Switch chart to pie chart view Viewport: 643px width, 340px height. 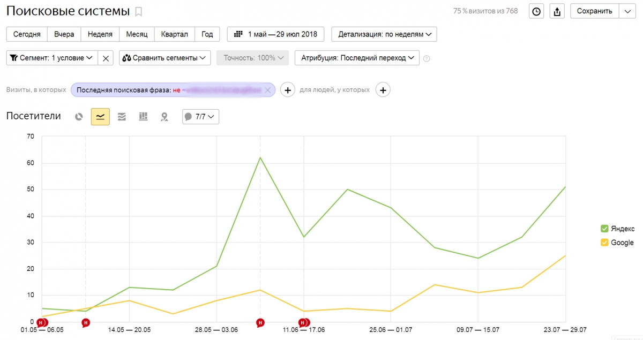click(x=79, y=117)
